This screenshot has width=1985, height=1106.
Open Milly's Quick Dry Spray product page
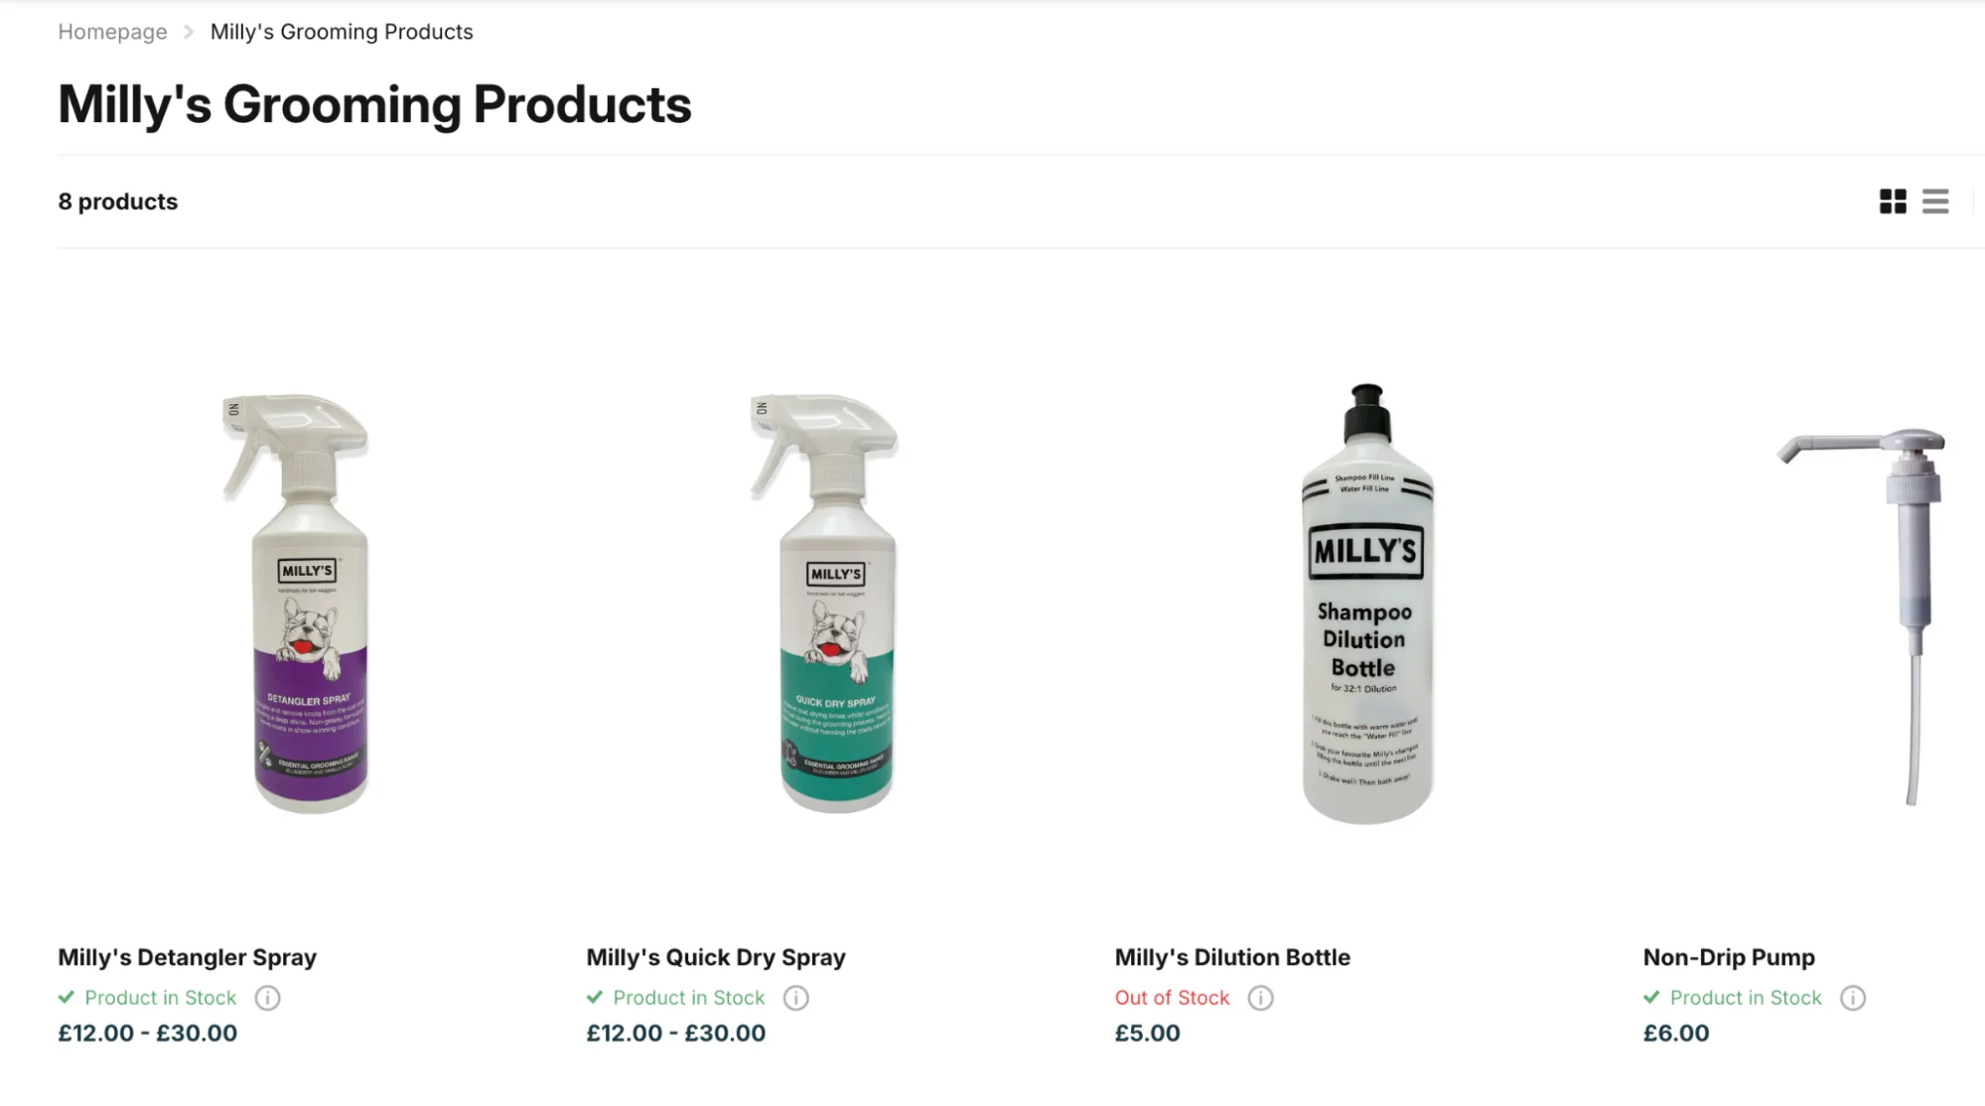715,956
